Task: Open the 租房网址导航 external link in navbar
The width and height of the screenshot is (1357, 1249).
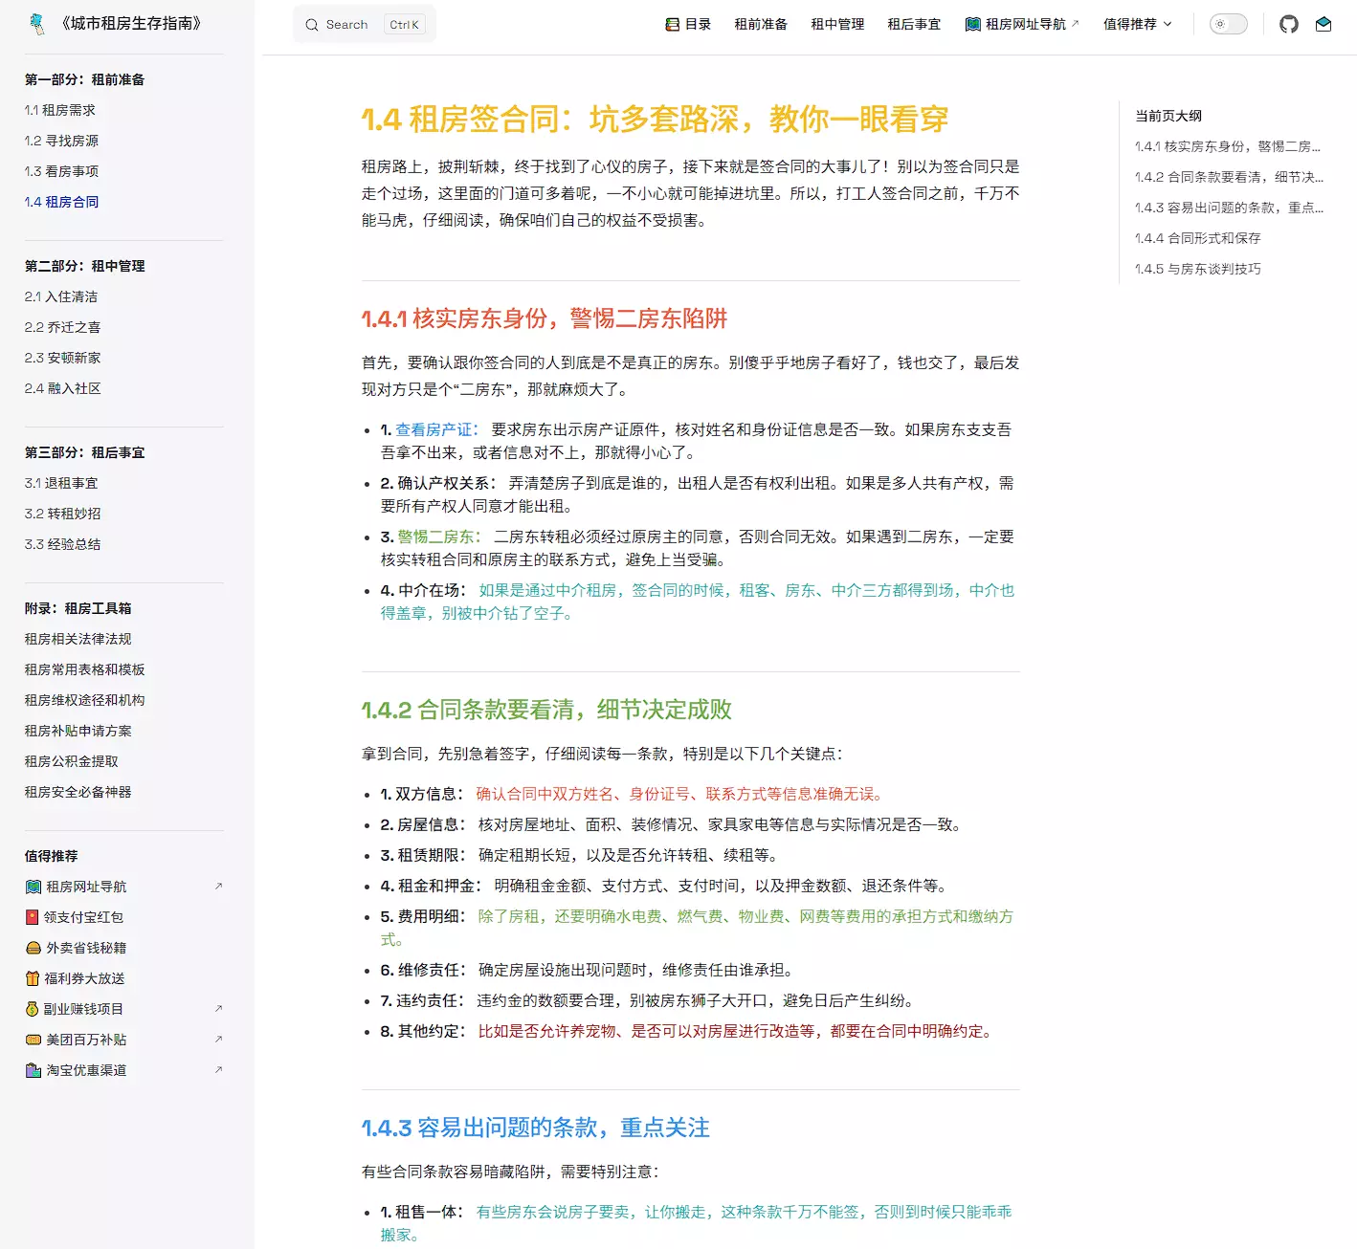Action: [1022, 24]
